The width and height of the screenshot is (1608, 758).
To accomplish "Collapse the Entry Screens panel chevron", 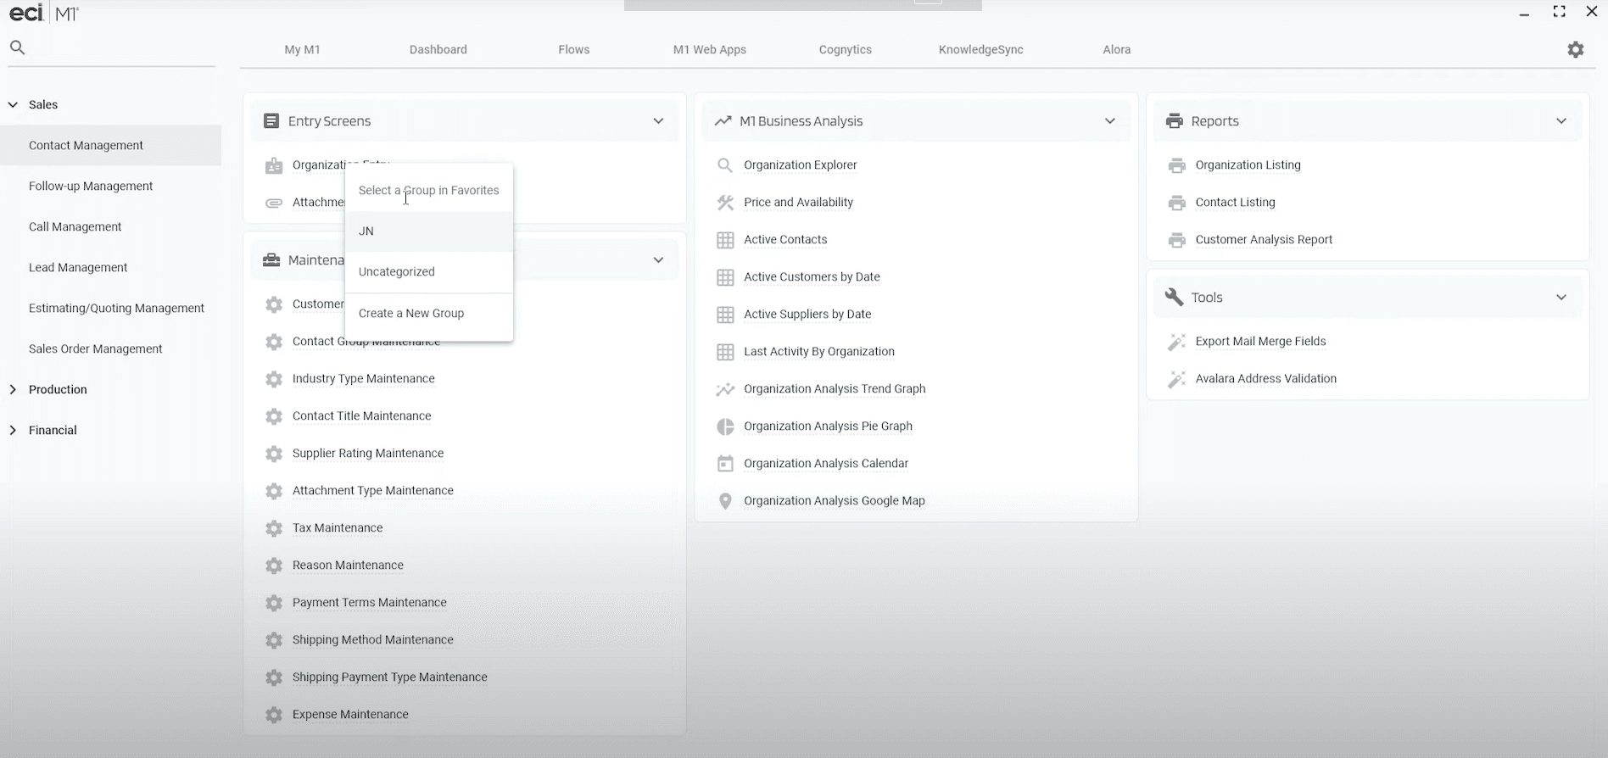I will (658, 121).
